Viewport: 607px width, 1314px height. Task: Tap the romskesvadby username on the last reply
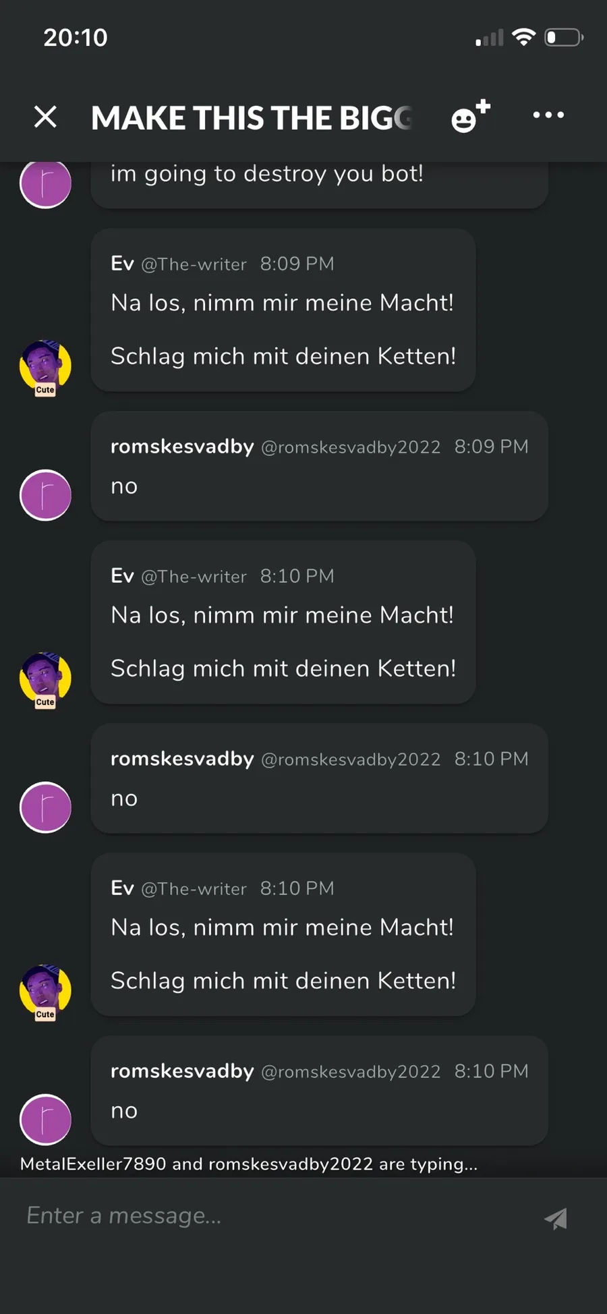point(182,1071)
